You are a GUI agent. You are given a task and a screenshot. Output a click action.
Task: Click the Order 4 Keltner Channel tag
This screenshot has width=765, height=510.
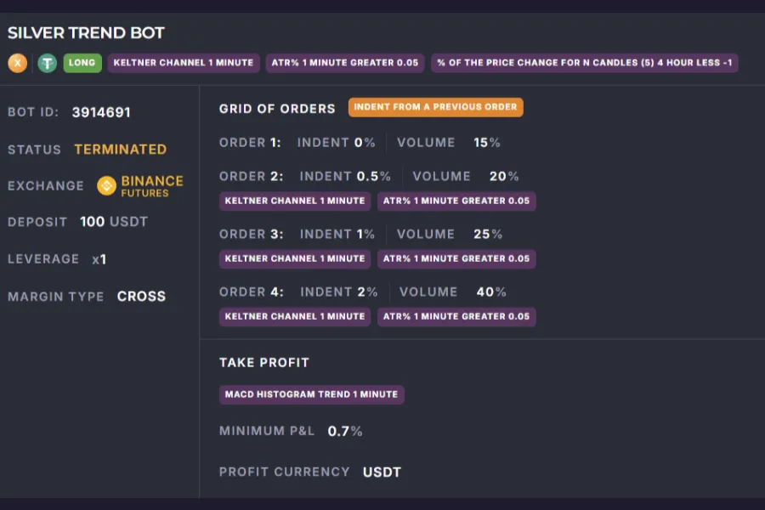[295, 316]
